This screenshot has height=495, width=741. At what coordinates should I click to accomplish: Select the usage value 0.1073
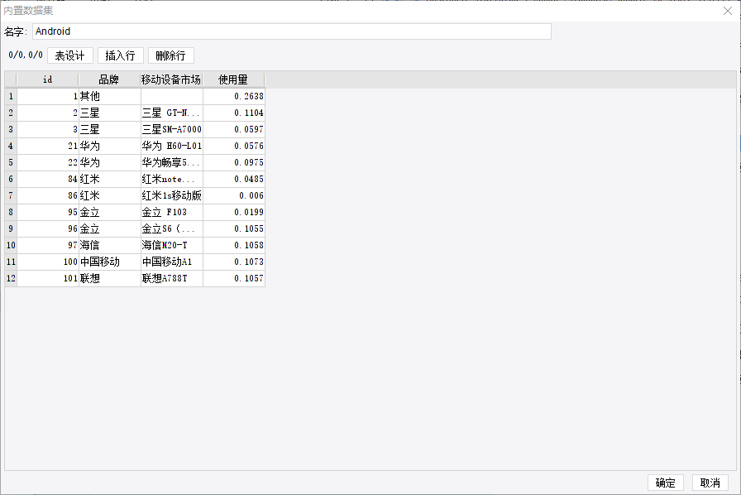234,262
